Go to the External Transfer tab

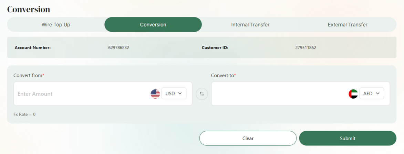pyautogui.click(x=348, y=25)
